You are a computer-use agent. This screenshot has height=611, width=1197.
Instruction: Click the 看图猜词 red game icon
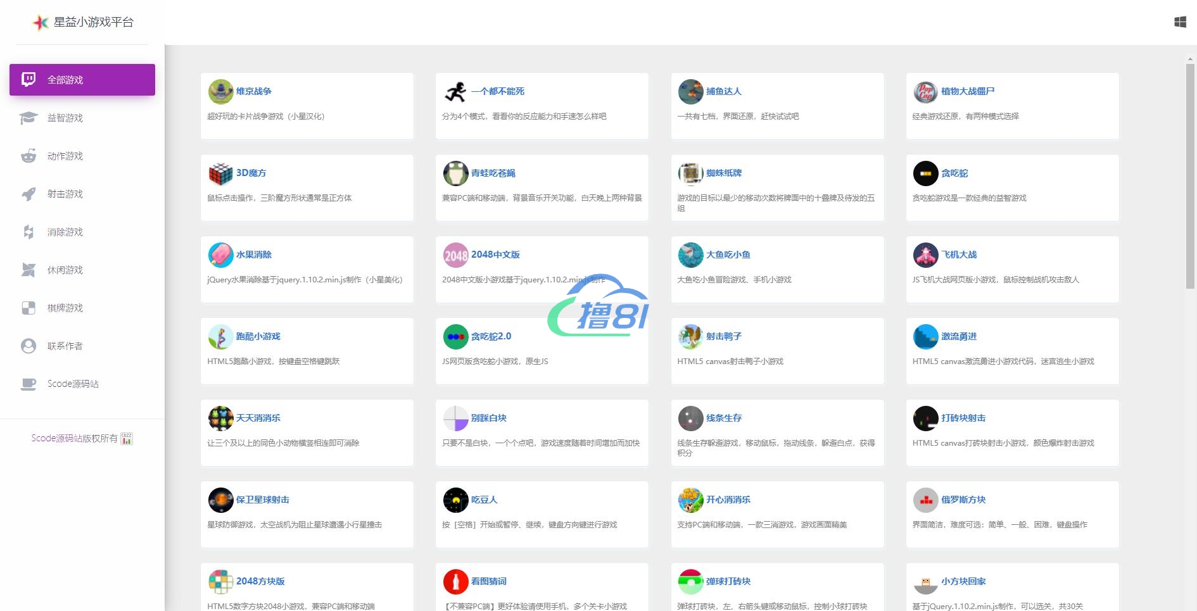point(455,582)
